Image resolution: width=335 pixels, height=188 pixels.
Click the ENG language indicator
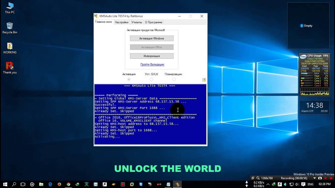point(311,184)
